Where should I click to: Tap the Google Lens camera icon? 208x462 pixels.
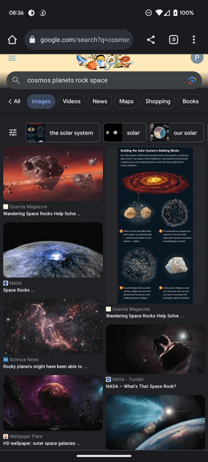tap(192, 80)
